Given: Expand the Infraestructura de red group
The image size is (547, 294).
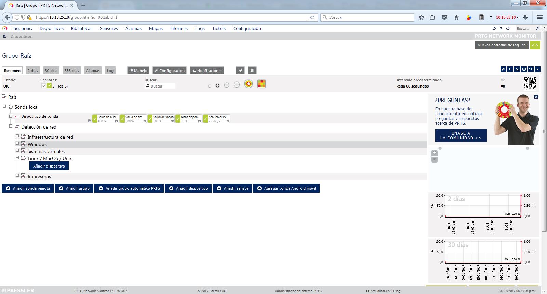Looking at the screenshot, I should [17, 136].
